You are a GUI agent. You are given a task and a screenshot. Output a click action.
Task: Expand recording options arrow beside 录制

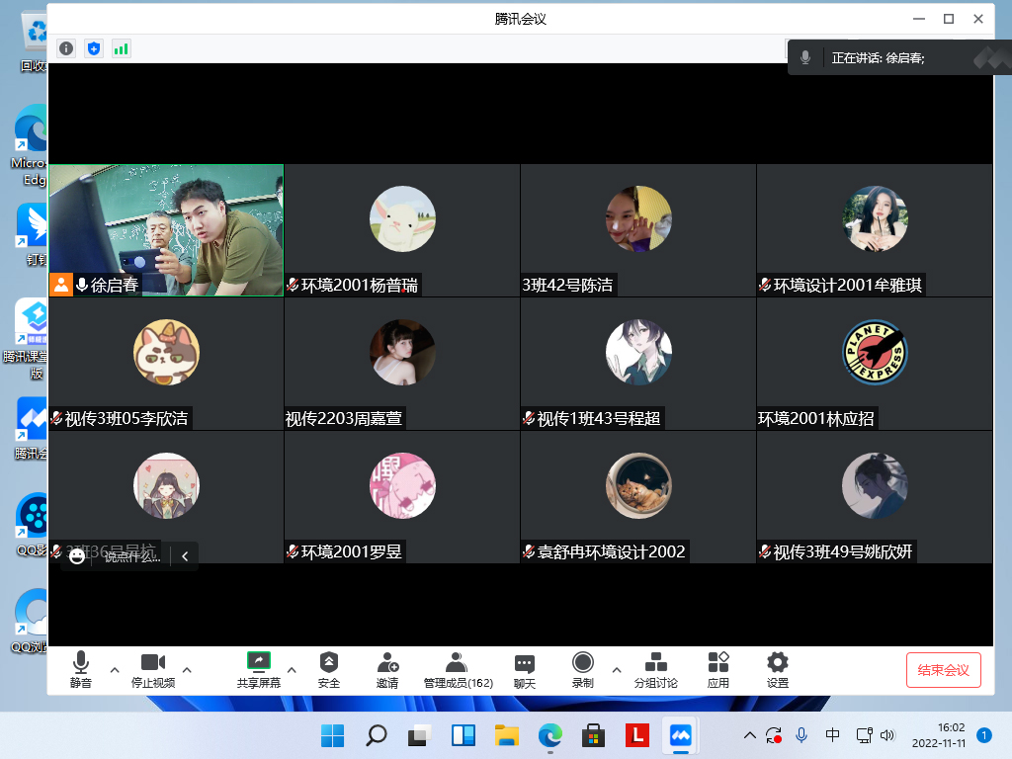pyautogui.click(x=617, y=669)
